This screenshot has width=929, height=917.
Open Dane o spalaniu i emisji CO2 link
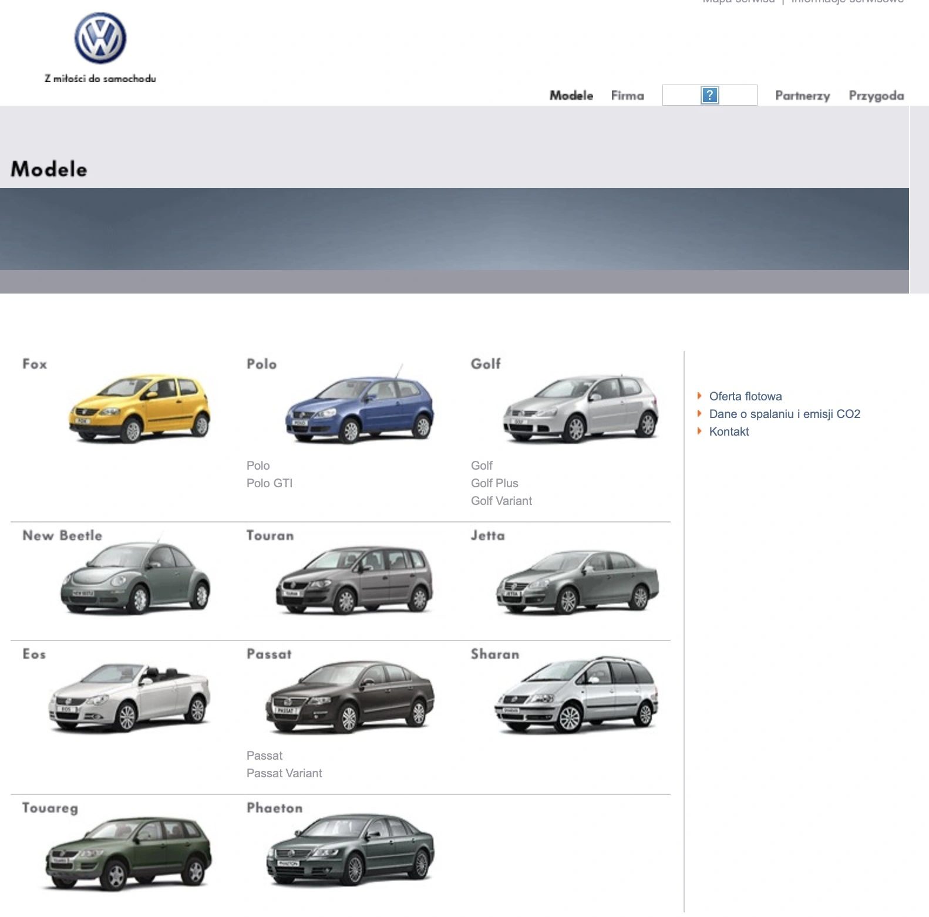[785, 414]
